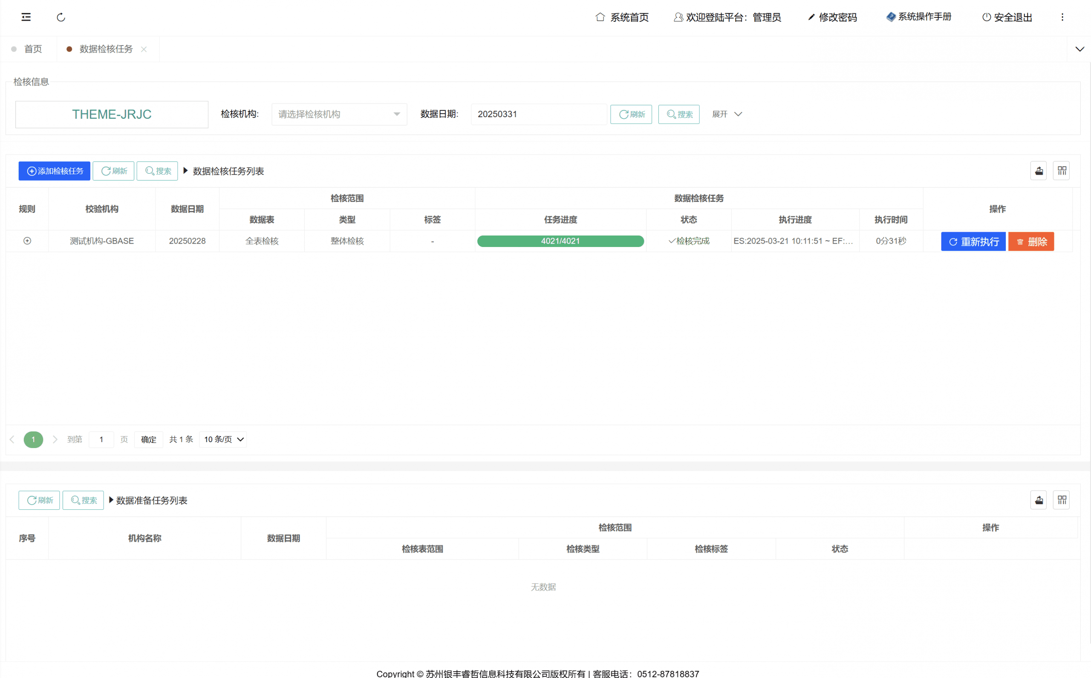
Task: Close the 数据检核任务 tab
Action: pyautogui.click(x=144, y=49)
